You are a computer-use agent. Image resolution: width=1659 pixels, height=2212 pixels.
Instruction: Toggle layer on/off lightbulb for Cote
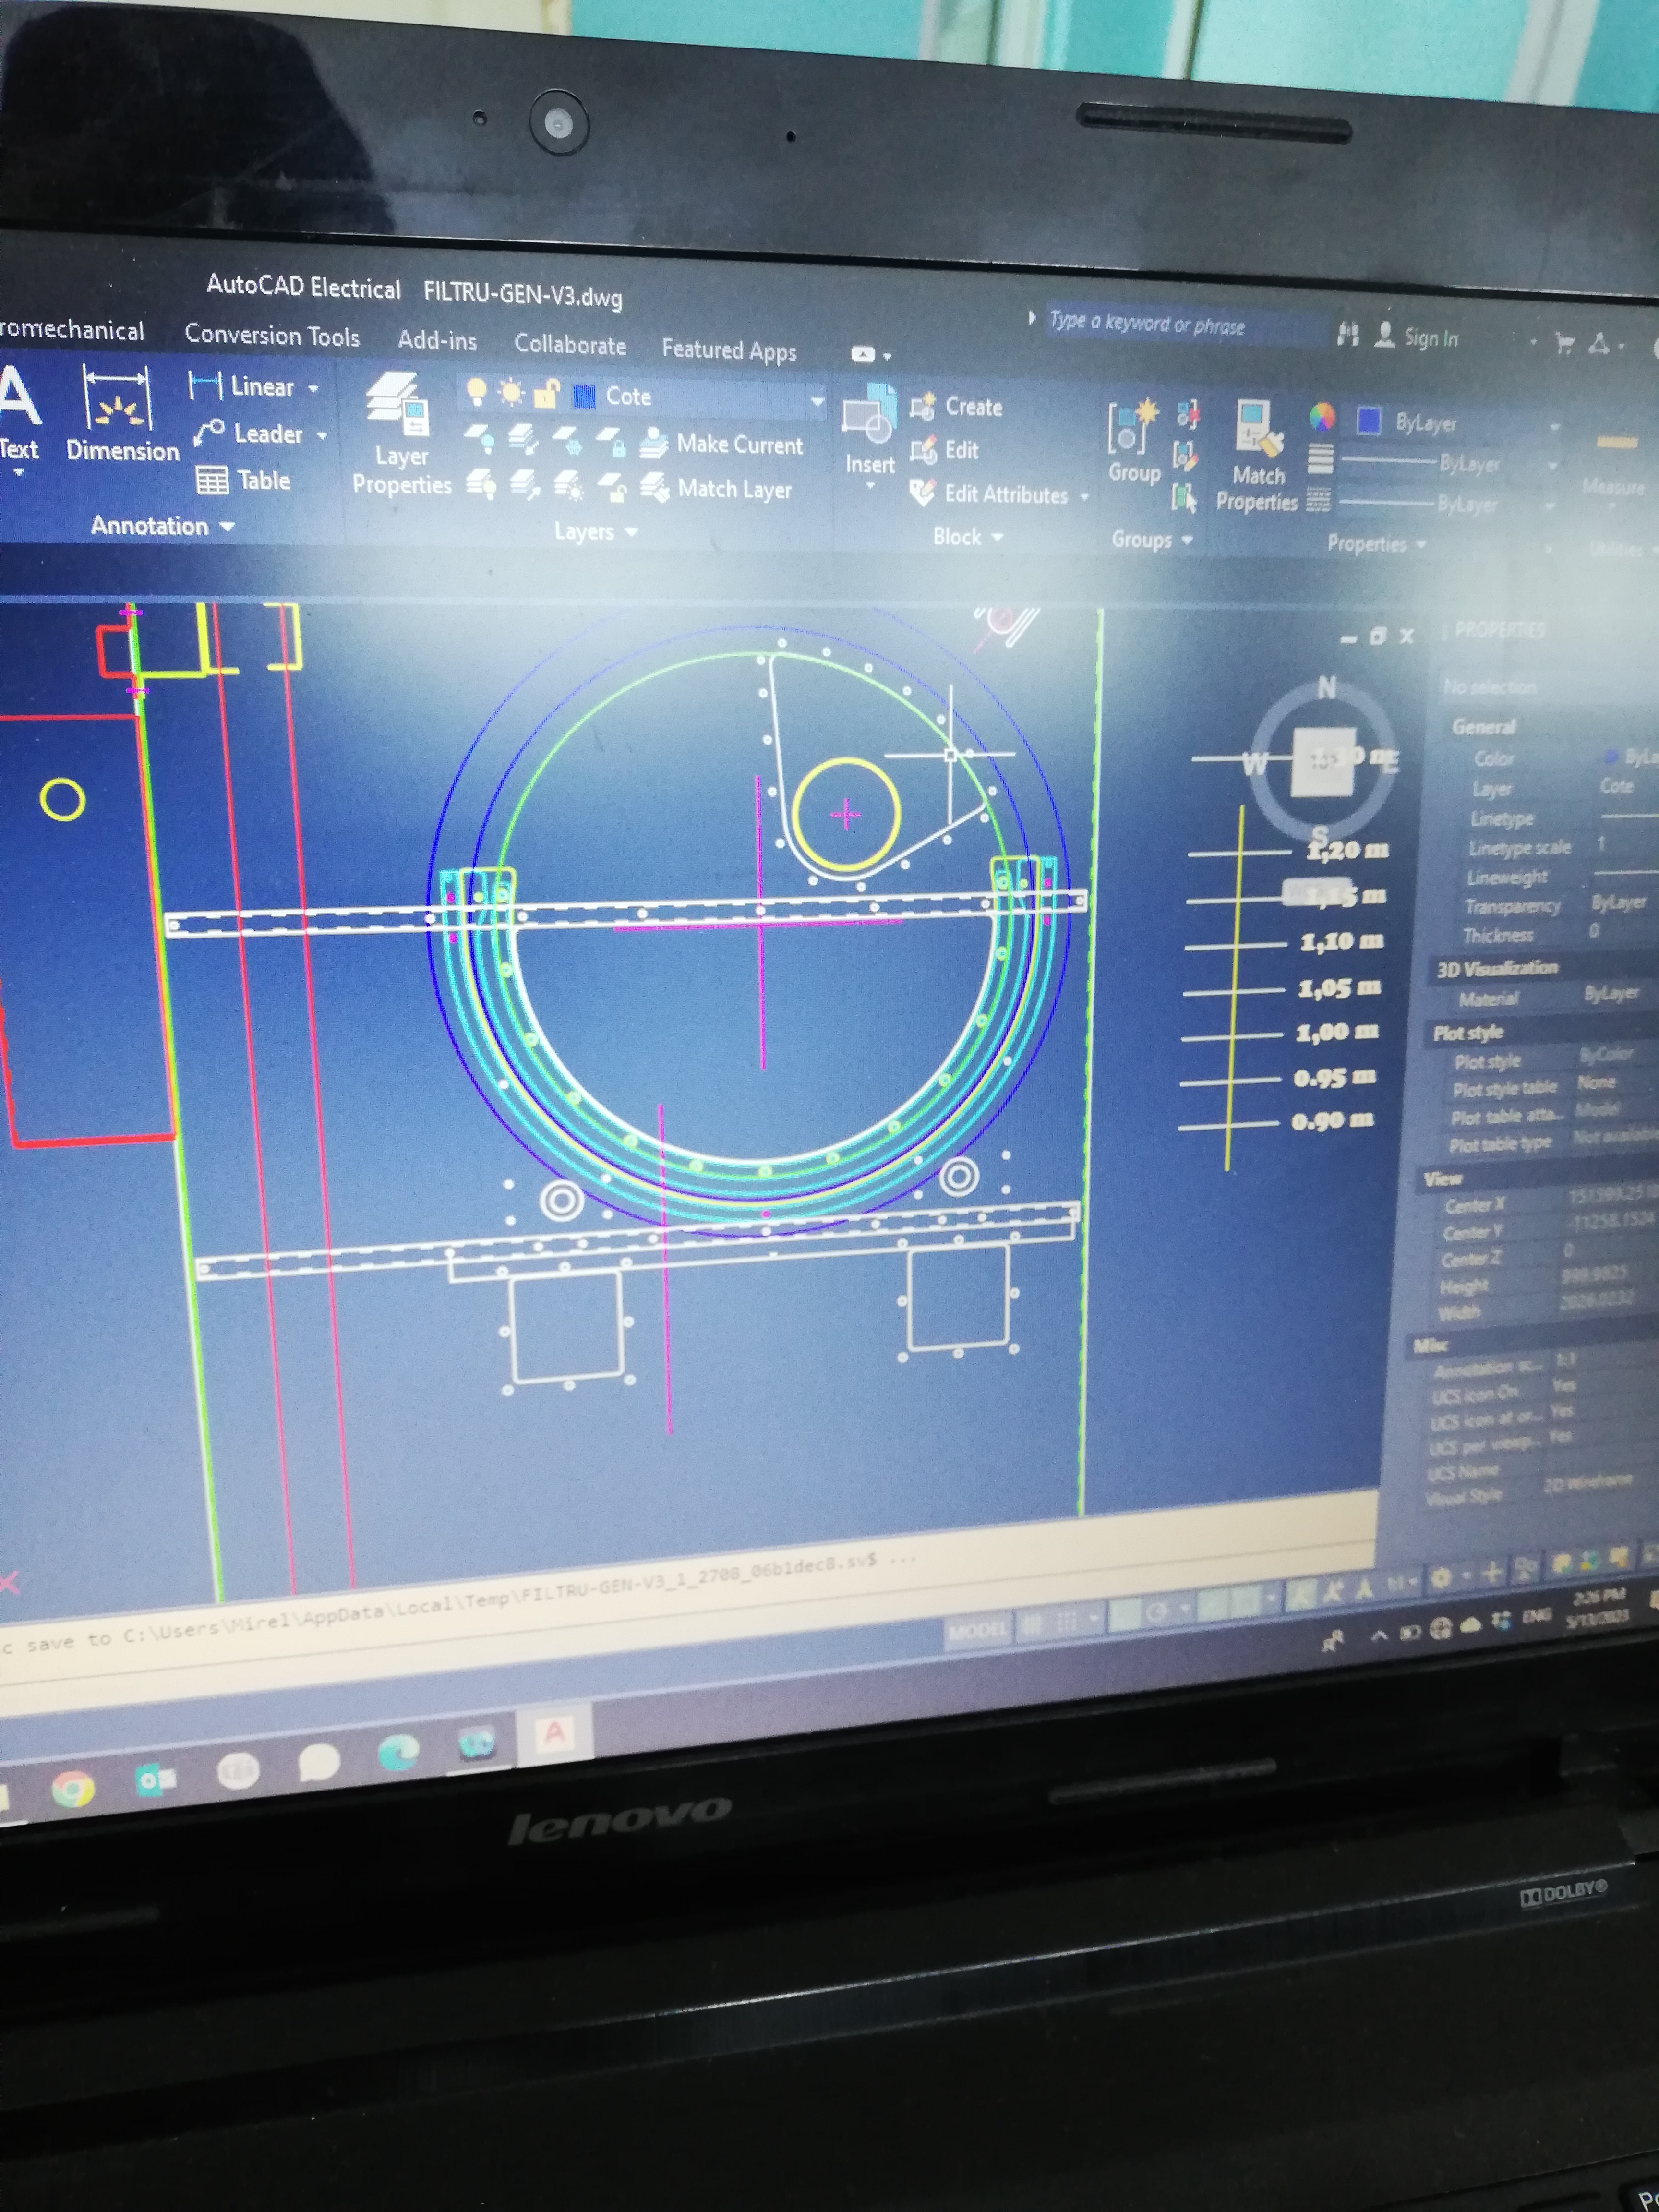point(477,391)
